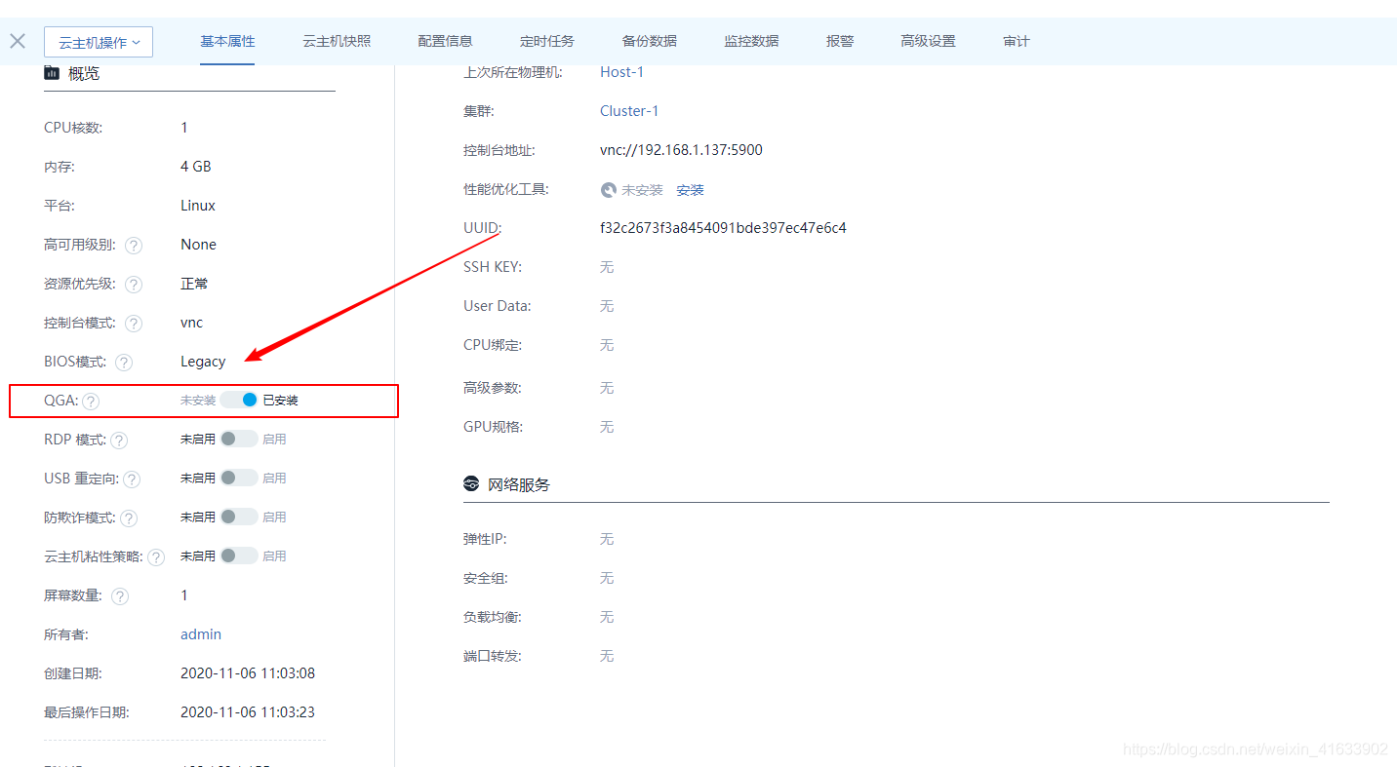Show help for BIOS模式
The image size is (1397, 767).
(124, 363)
